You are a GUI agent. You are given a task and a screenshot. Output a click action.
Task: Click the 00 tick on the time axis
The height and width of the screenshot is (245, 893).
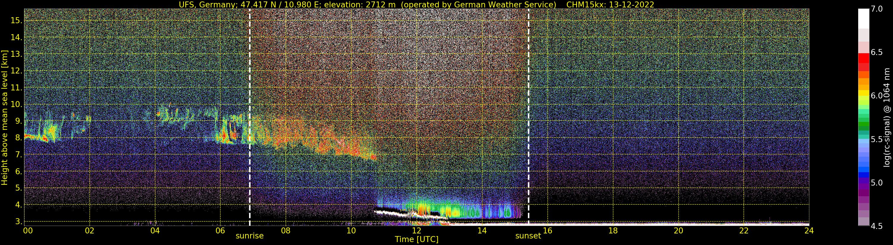tap(28, 231)
